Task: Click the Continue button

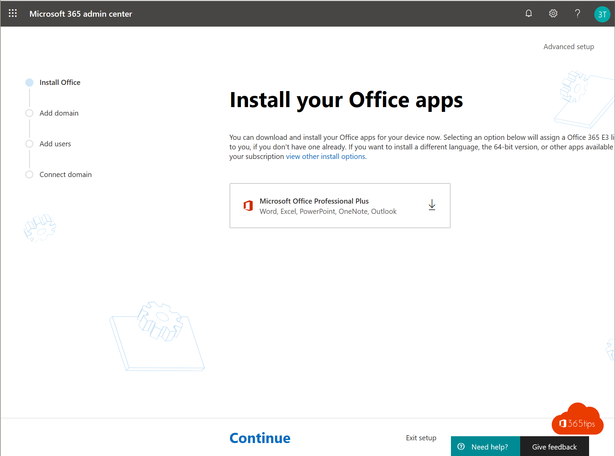Action: [260, 438]
